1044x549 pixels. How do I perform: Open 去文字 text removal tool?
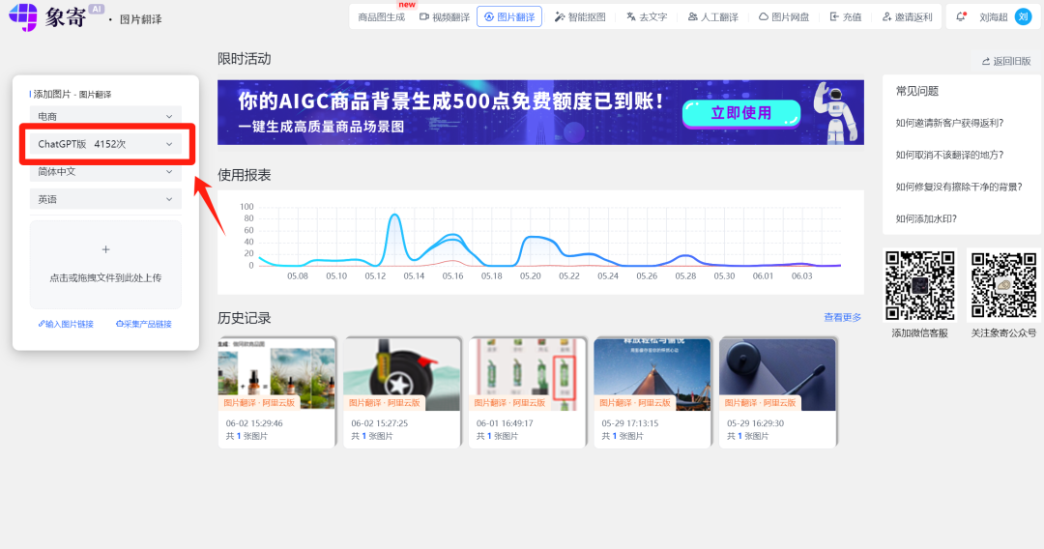[647, 16]
